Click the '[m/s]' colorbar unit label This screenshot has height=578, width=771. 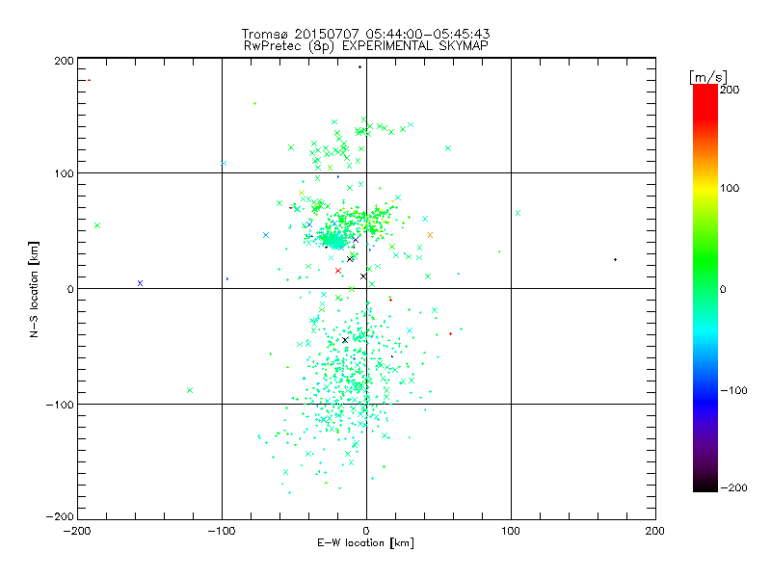pos(708,77)
